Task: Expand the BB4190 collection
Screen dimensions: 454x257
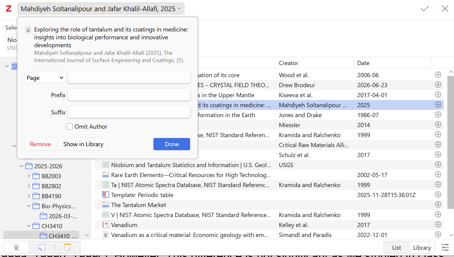Action: click(x=29, y=196)
